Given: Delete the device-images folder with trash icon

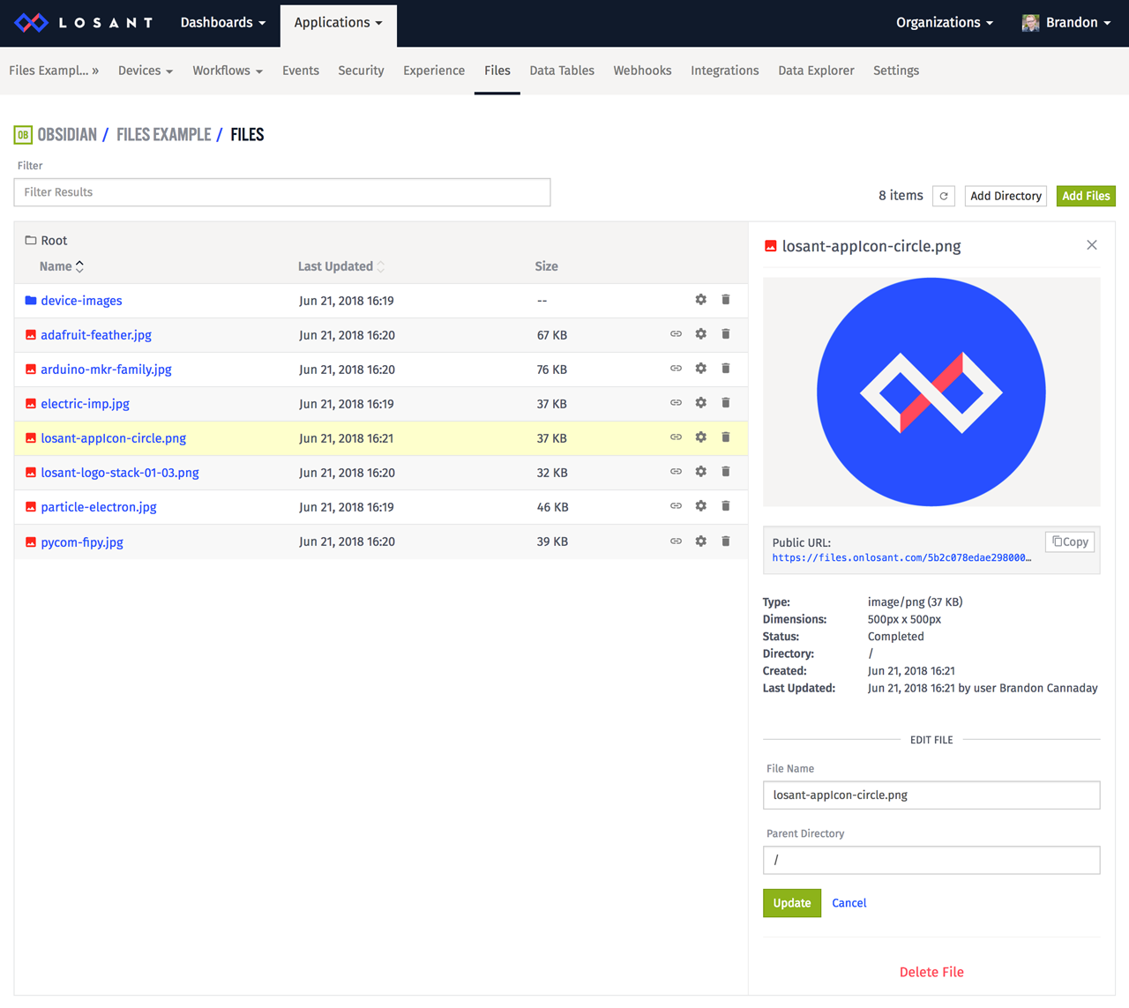Looking at the screenshot, I should point(726,300).
